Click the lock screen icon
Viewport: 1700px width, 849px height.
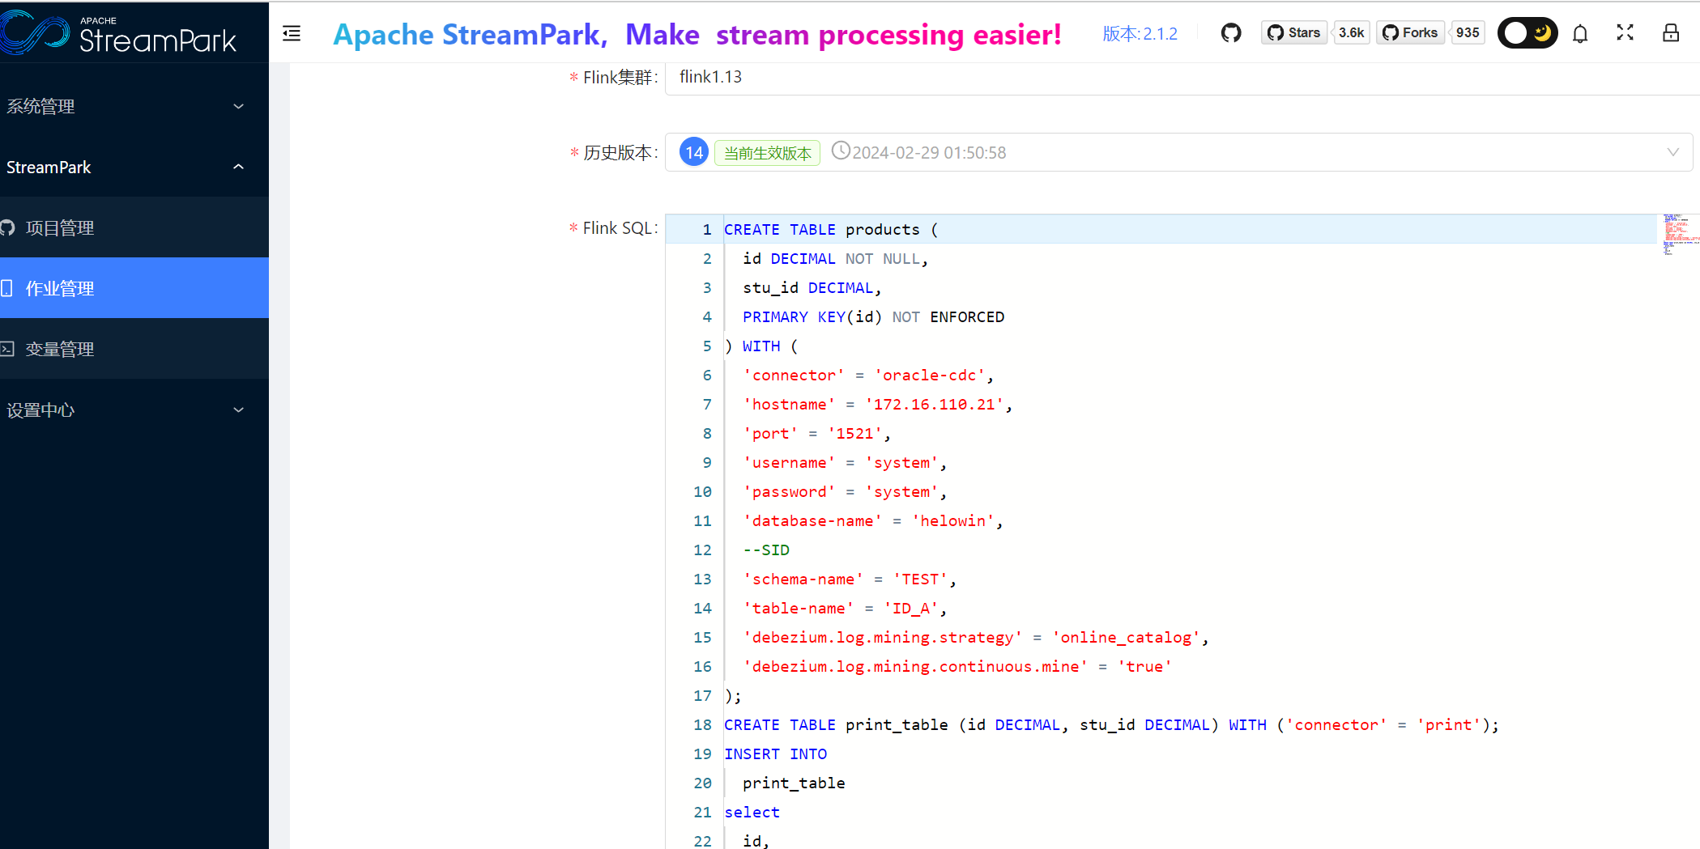1671,32
